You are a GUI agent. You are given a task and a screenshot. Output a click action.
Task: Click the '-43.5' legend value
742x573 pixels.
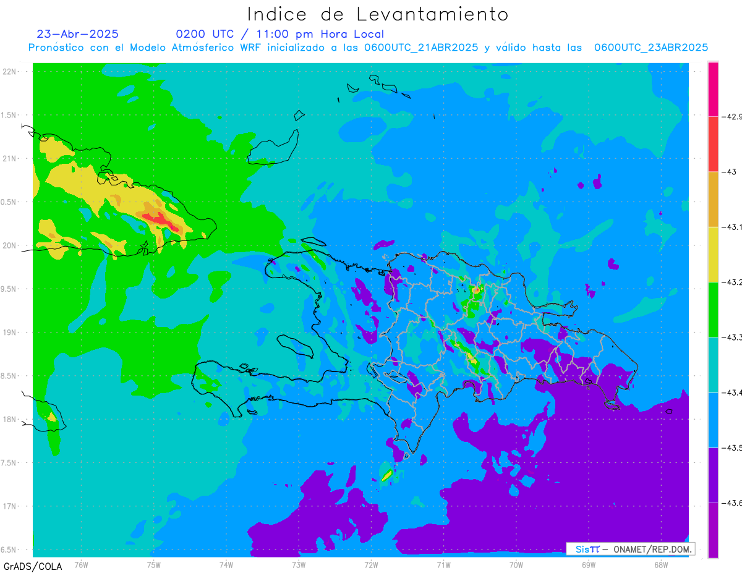731,448
